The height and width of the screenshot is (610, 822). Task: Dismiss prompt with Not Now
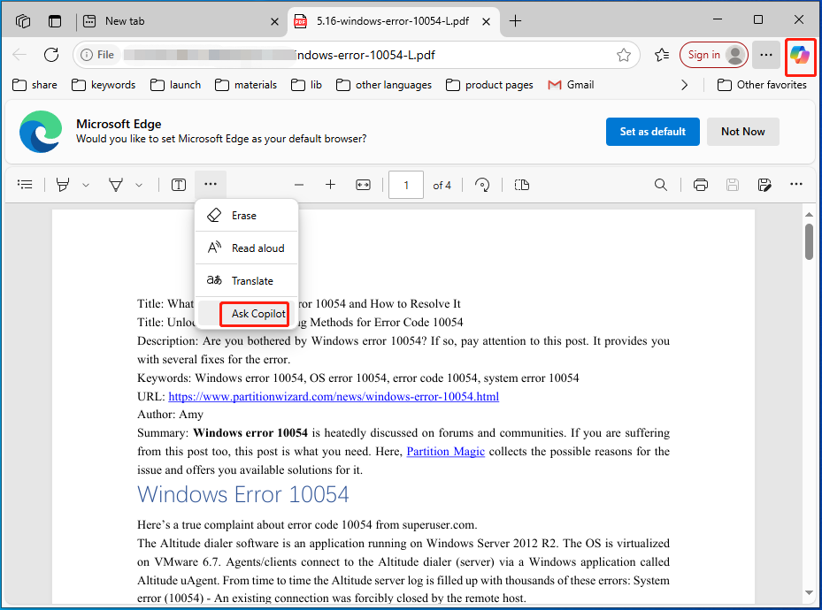[743, 132]
